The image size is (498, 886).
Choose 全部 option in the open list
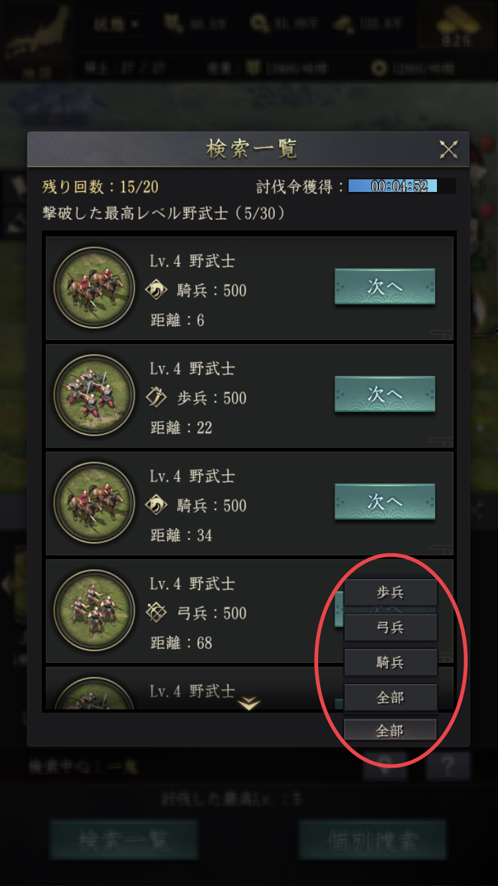390,698
